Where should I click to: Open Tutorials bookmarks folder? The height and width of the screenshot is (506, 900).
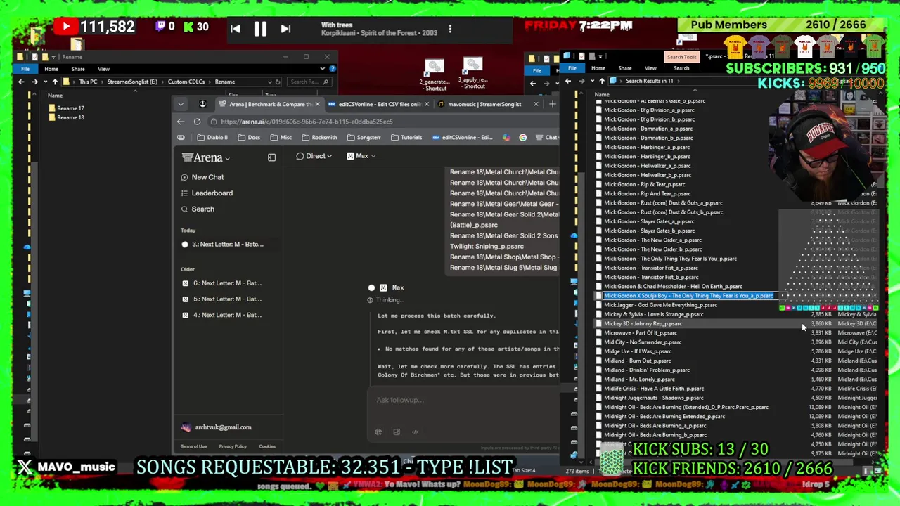pyautogui.click(x=407, y=138)
